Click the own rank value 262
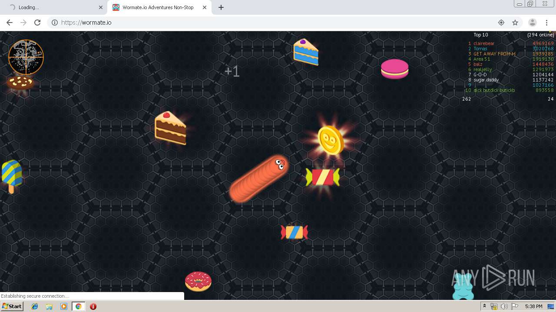The width and height of the screenshot is (556, 312). tap(467, 99)
